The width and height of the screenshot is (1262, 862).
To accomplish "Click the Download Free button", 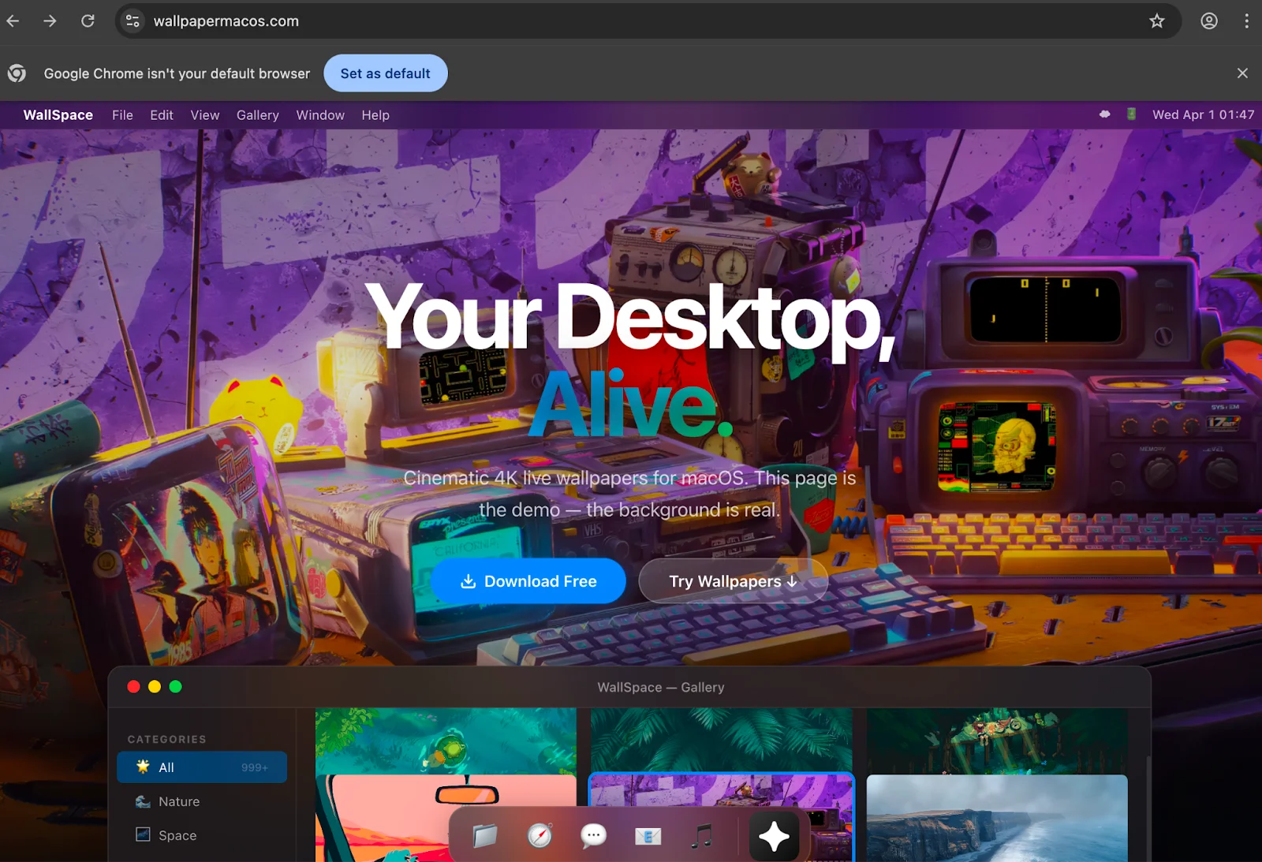I will click(x=528, y=581).
